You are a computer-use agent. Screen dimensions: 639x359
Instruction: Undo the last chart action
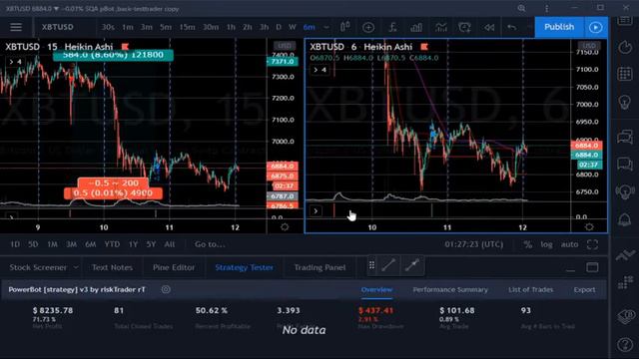(511, 27)
